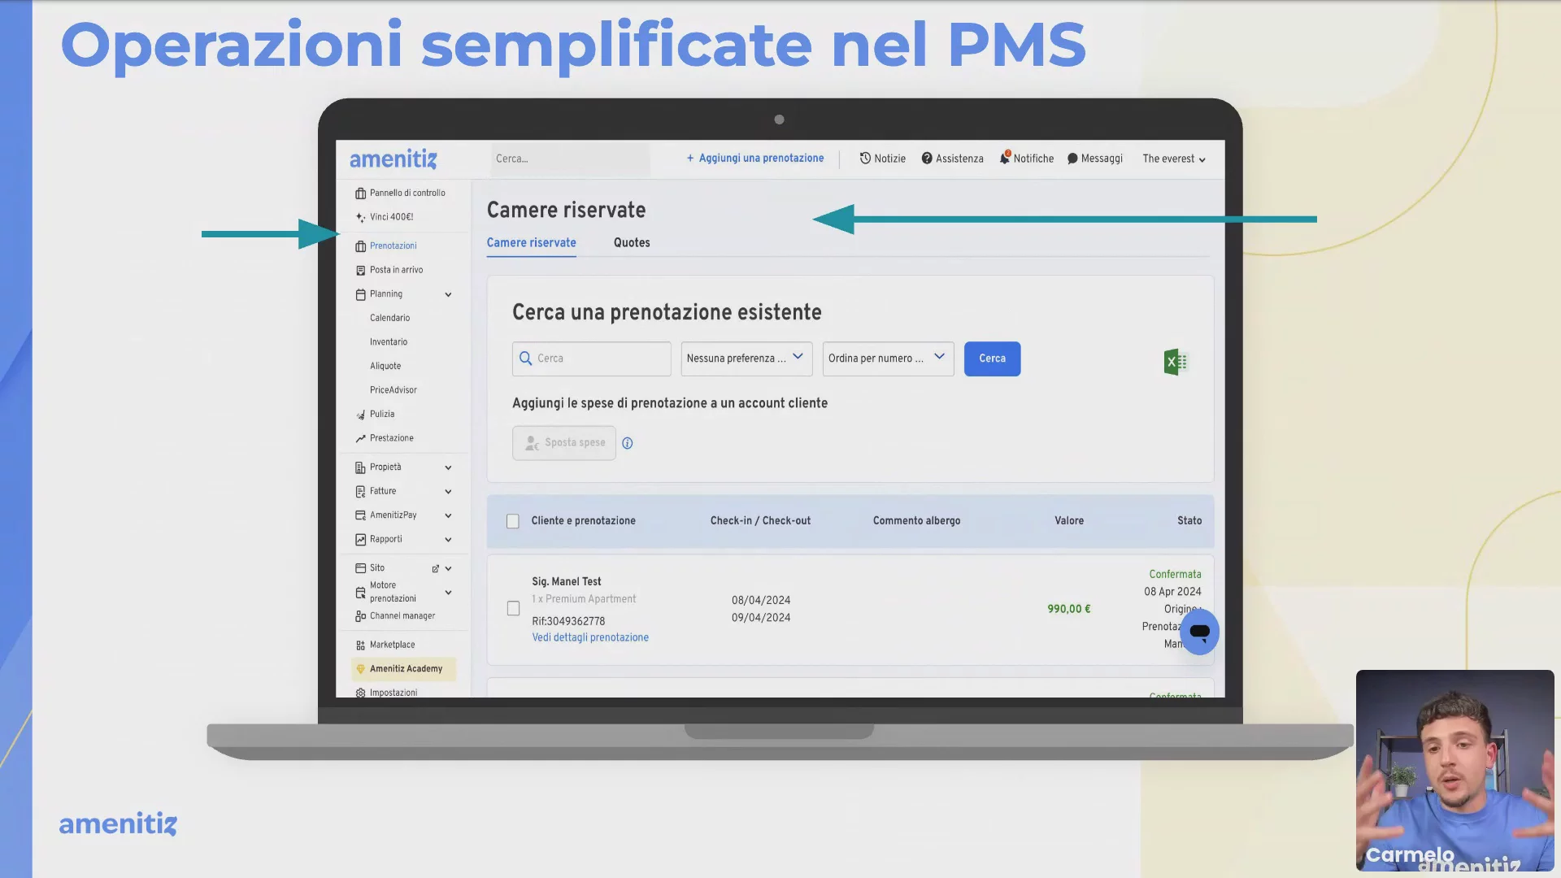This screenshot has height=878, width=1561.
Task: Open Inventario in the sidebar
Action: point(389,342)
